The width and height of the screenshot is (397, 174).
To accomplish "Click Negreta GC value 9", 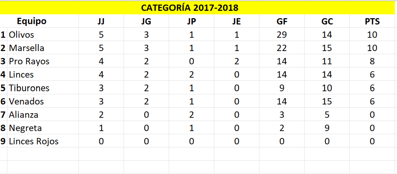I will (x=327, y=128).
